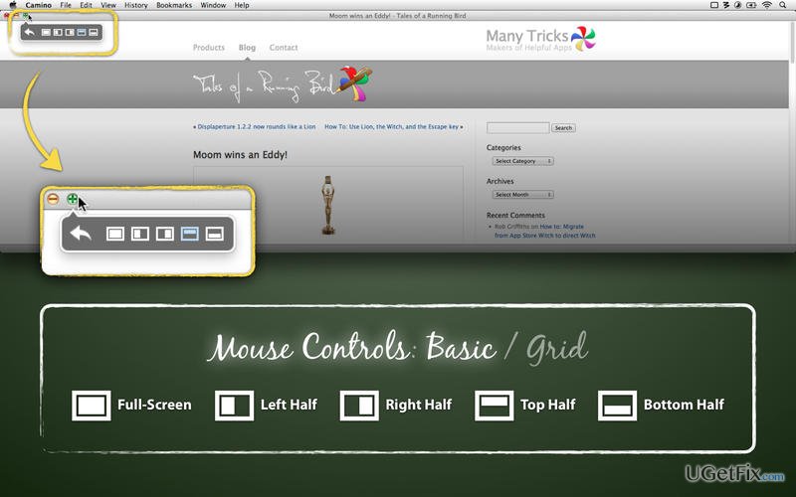Click the Eddy award statue image
This screenshot has width=796, height=497.
(x=328, y=205)
